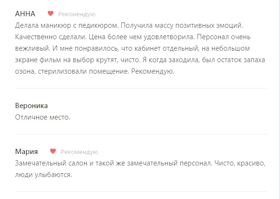Click the review text Отличное место.
The image size is (280, 199).
42,117
